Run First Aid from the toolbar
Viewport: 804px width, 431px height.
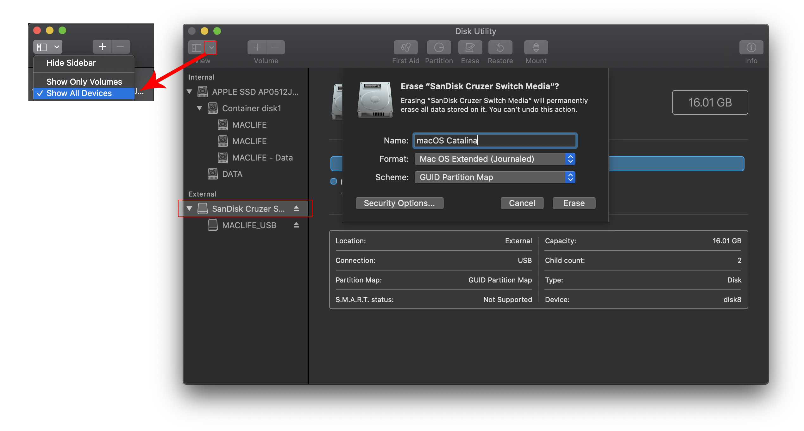(405, 47)
